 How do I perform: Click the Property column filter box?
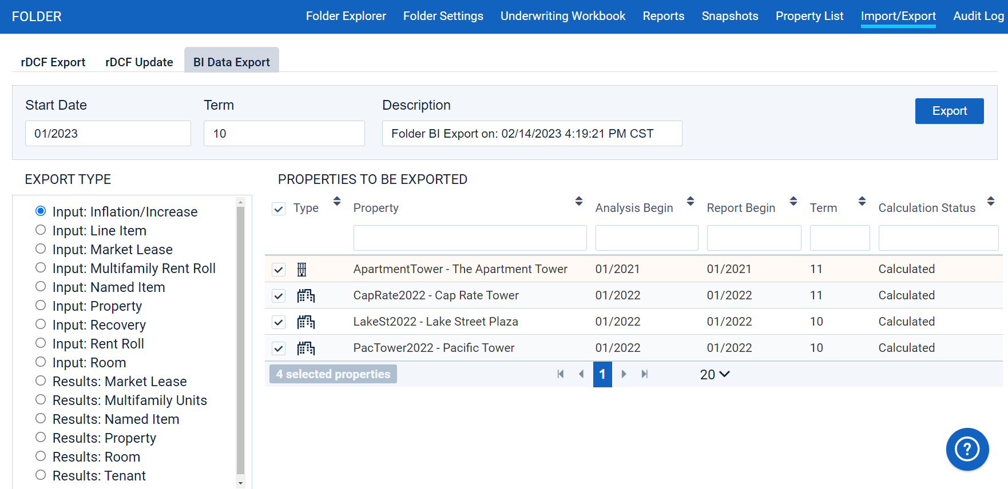[470, 238]
